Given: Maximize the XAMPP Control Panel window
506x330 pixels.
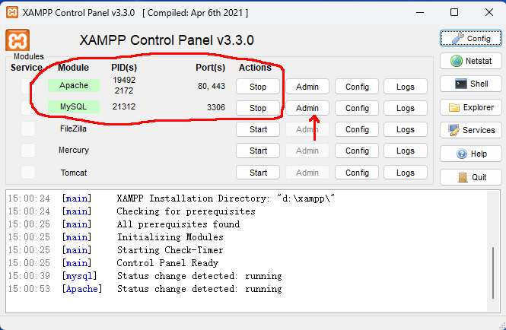Looking at the screenshot, I should pos(454,12).
